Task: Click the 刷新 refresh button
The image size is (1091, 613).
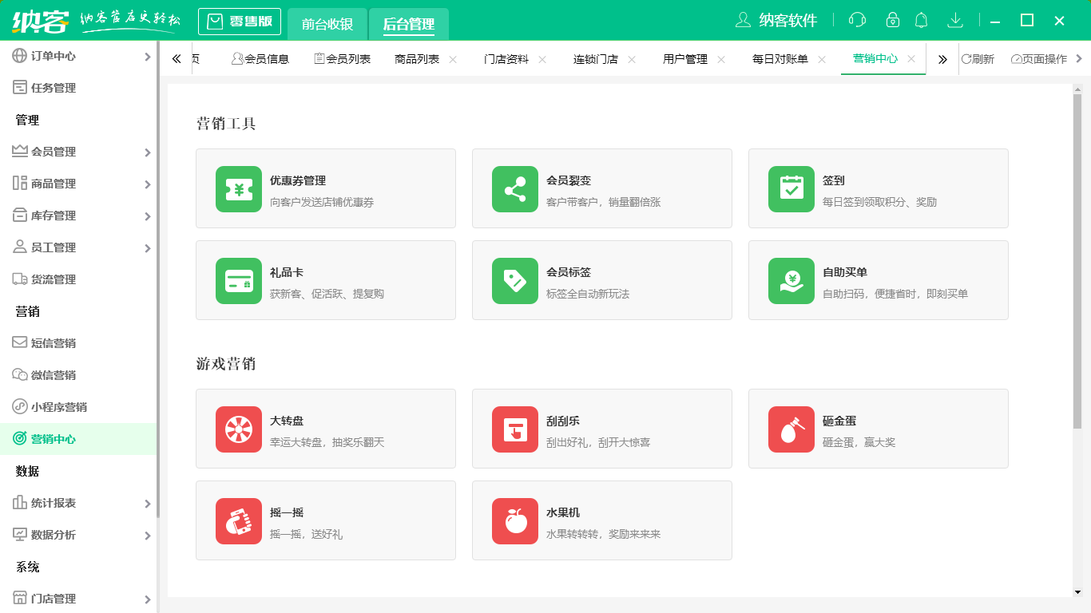Action: tap(978, 58)
